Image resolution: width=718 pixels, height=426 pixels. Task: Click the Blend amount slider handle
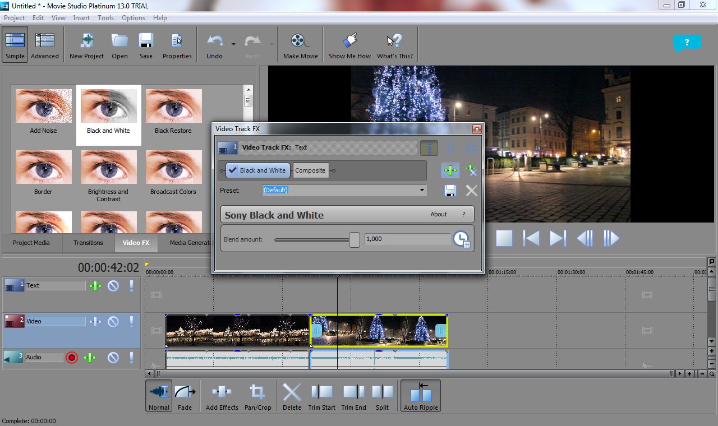pyautogui.click(x=354, y=239)
